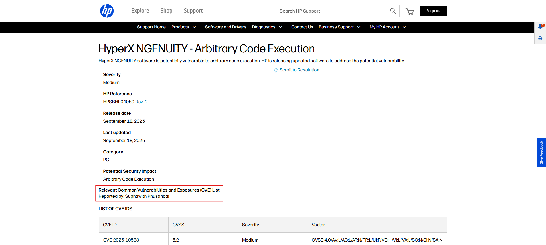546x245 pixels.
Task: Go to Support Home
Action: (x=151, y=27)
